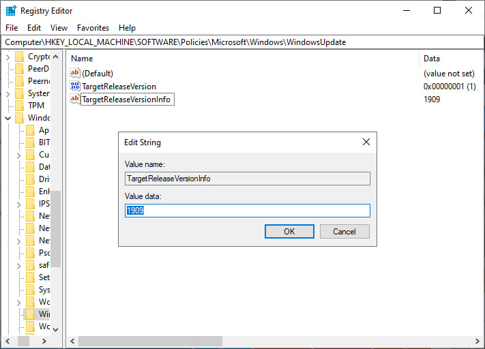Open the File menu
Viewport: 485px width, 349px height.
pyautogui.click(x=12, y=28)
